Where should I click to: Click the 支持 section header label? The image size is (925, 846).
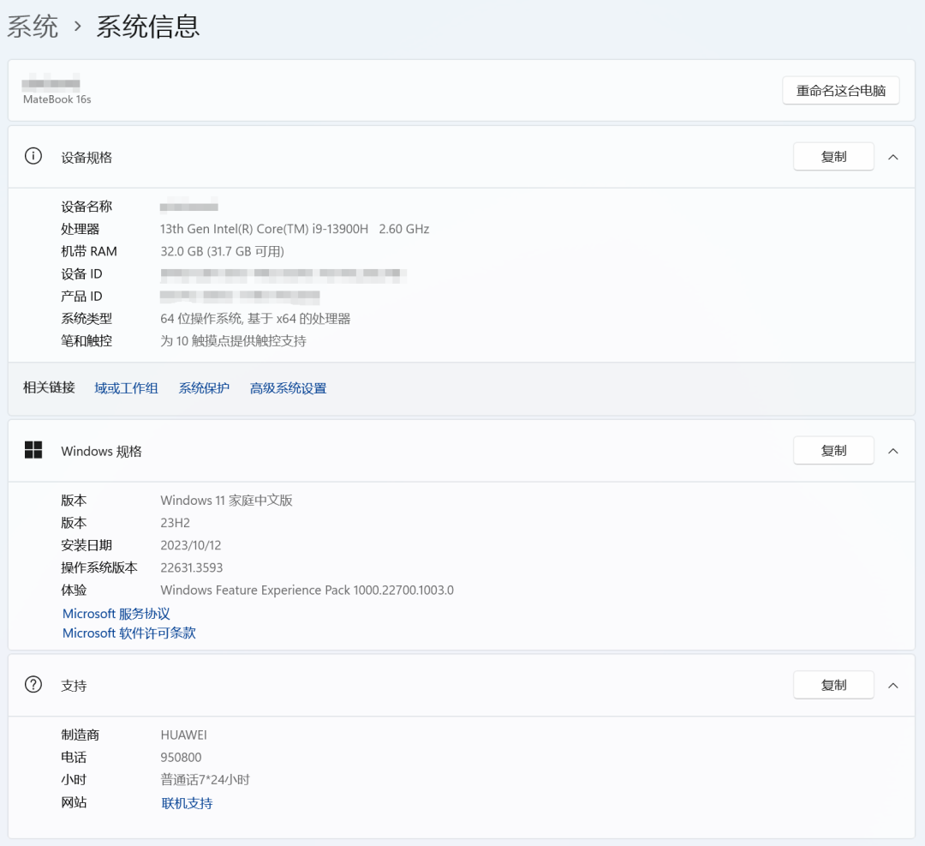[x=74, y=686]
